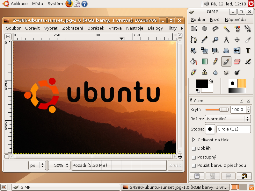Select the Perspective tool

click(x=226, y=51)
